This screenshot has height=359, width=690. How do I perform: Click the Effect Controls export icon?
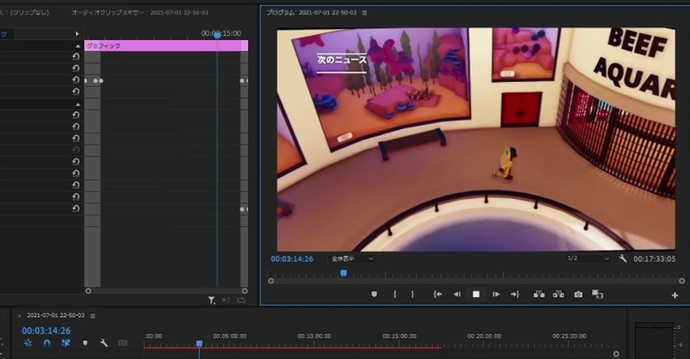coord(241,300)
